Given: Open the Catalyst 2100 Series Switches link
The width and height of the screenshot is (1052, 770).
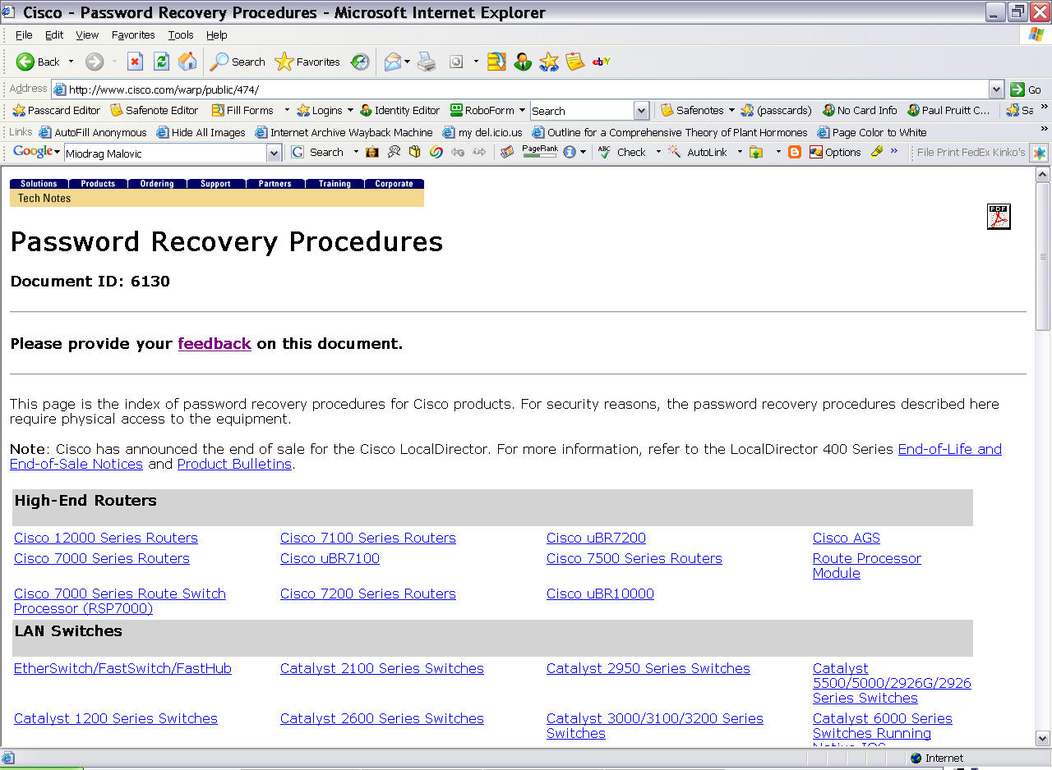Looking at the screenshot, I should click(382, 668).
